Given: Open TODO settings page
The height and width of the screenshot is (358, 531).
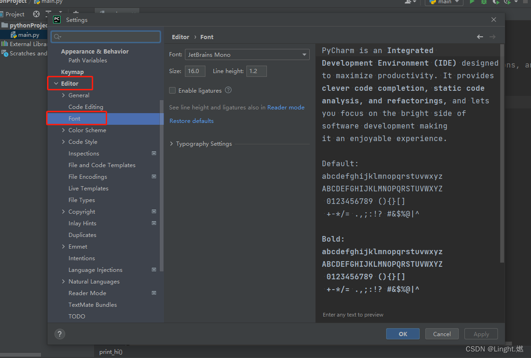Looking at the screenshot, I should pos(77,317).
